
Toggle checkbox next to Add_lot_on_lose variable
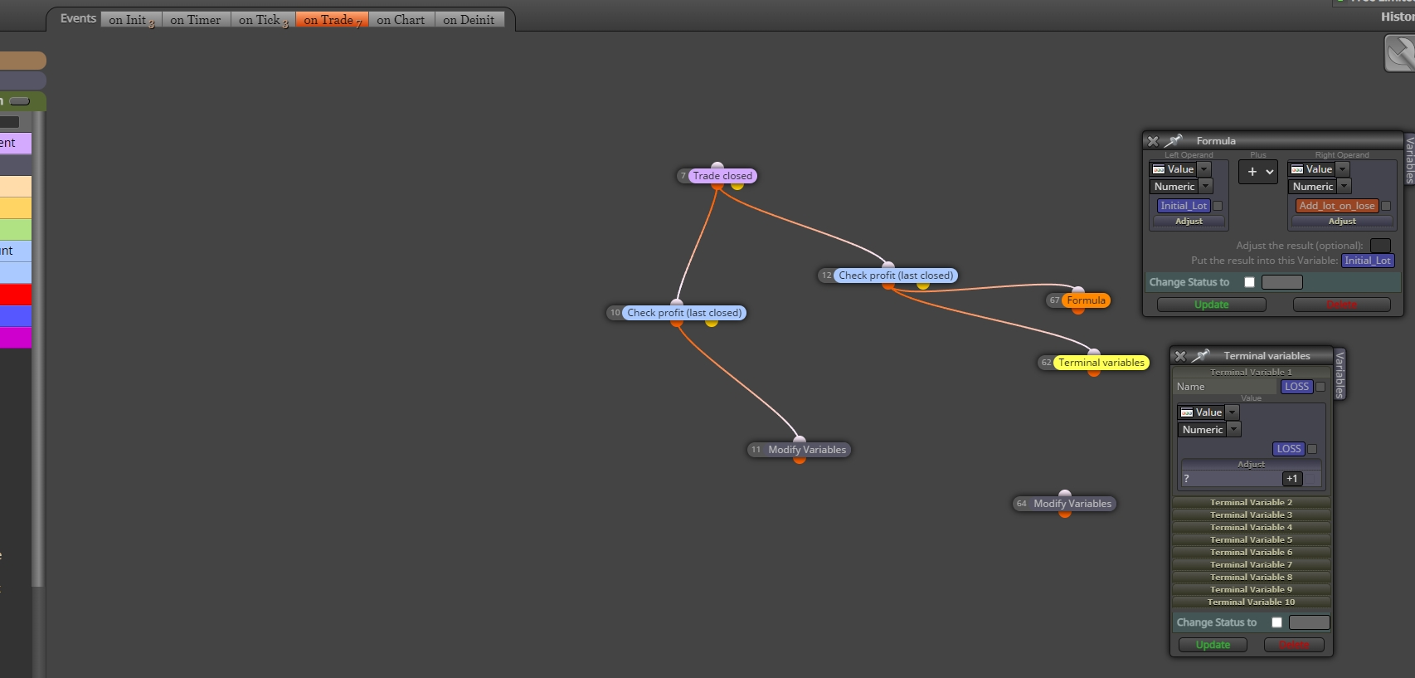(1385, 206)
